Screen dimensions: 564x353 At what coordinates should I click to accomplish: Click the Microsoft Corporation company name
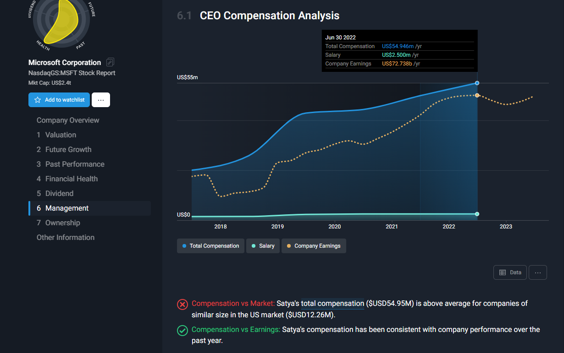65,63
